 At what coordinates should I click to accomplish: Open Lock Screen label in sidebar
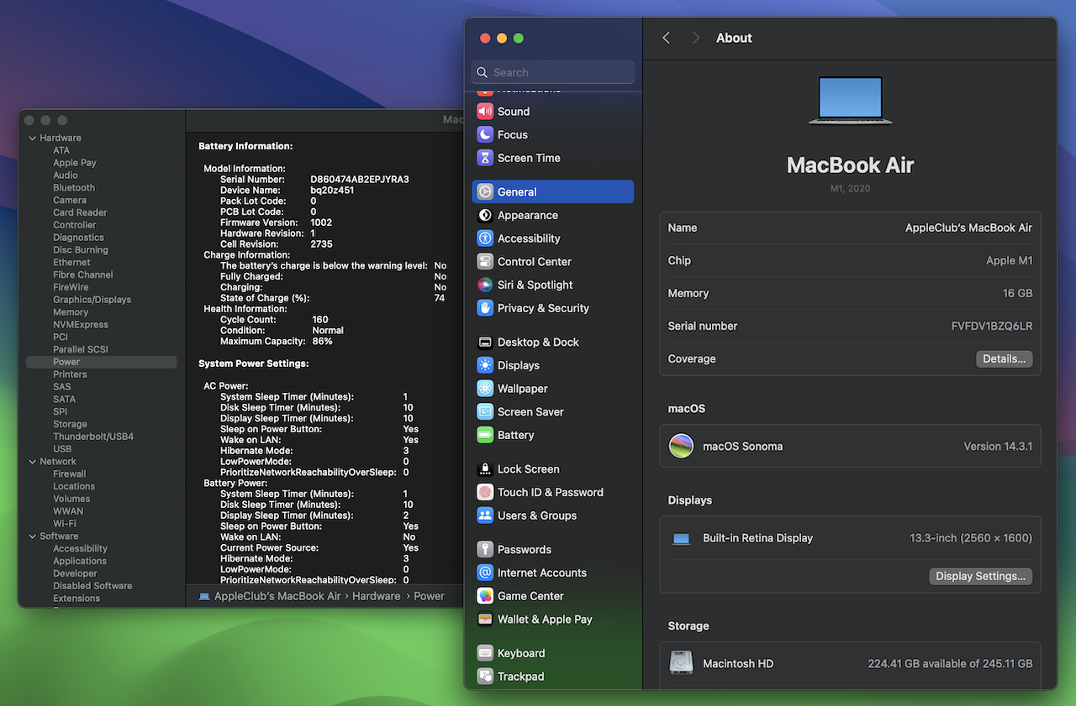click(x=529, y=469)
